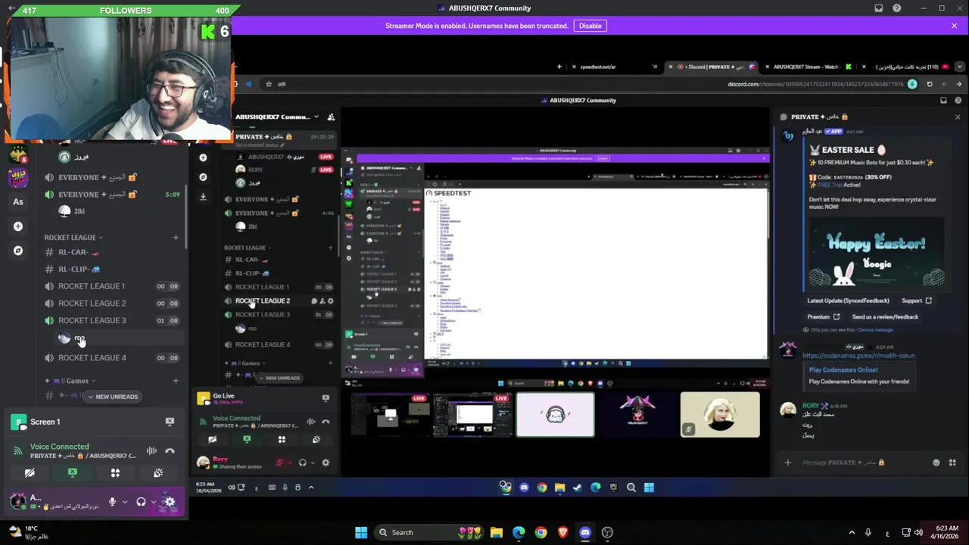Open Latest Update (SyncedFeedback) link
Viewport: 969px width, 545px height.
pyautogui.click(x=848, y=301)
